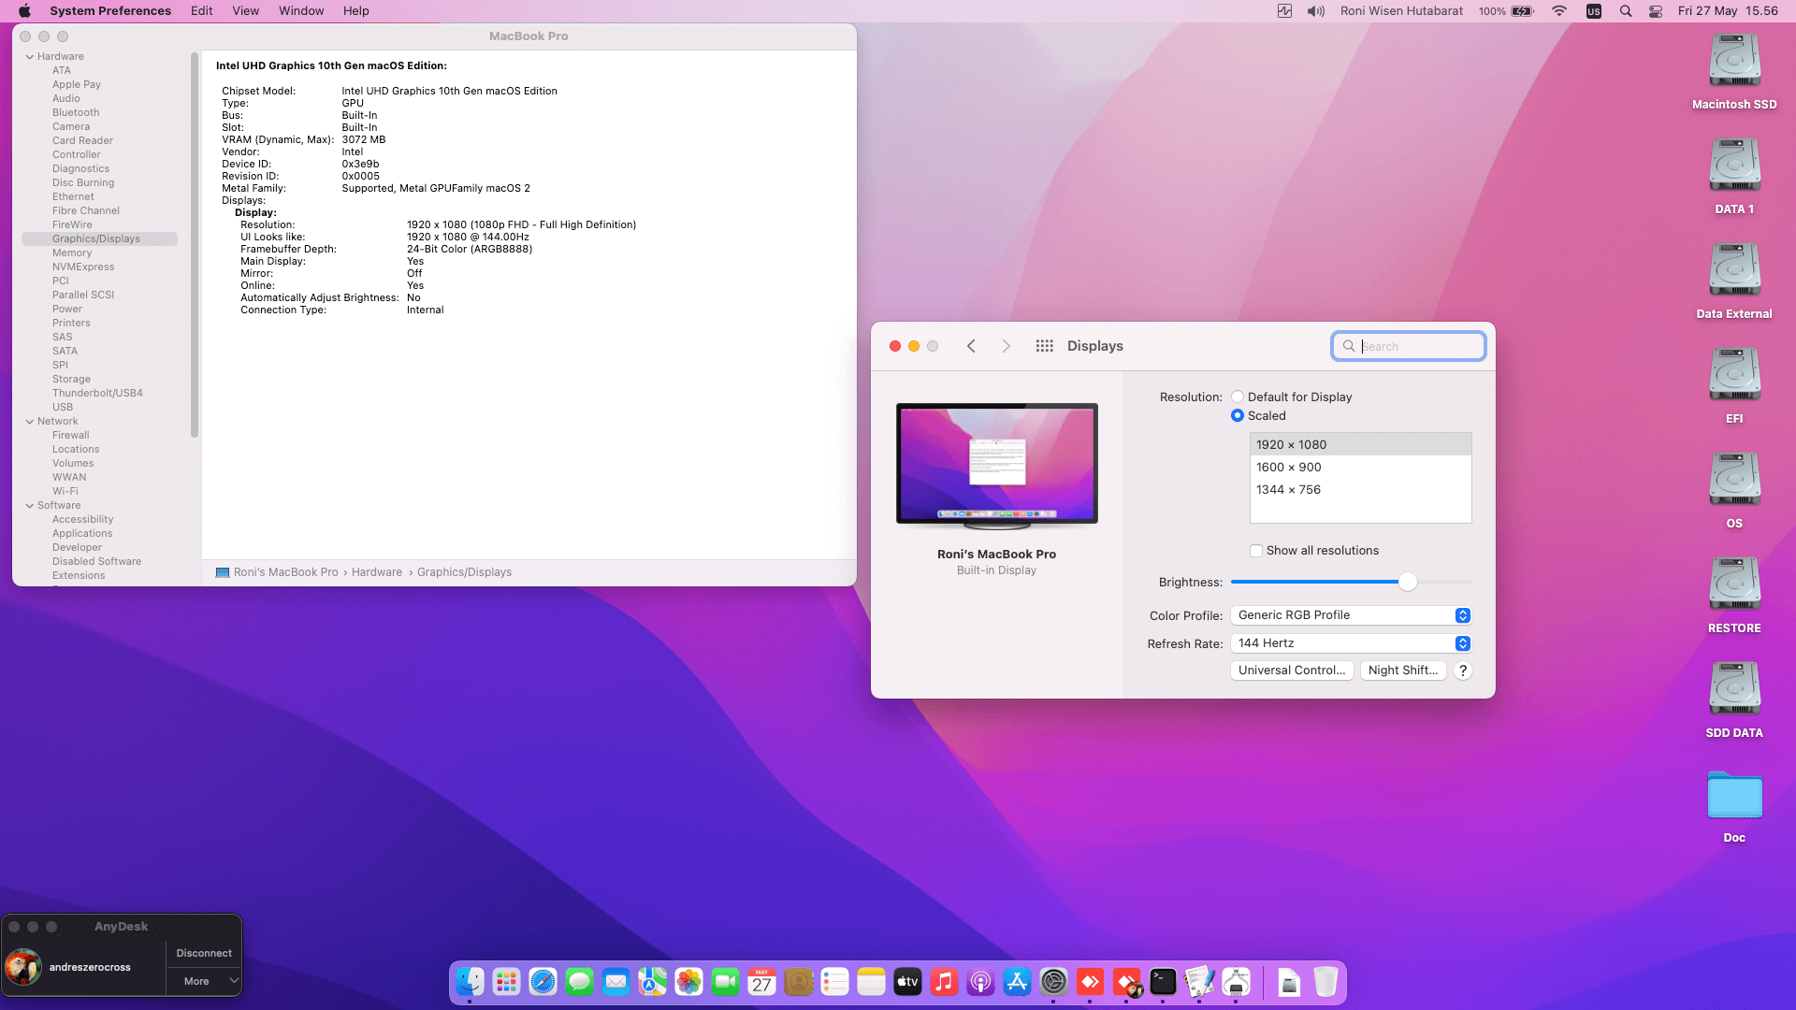This screenshot has height=1010, width=1796.
Task: Open the Help menu
Action: pos(356,11)
